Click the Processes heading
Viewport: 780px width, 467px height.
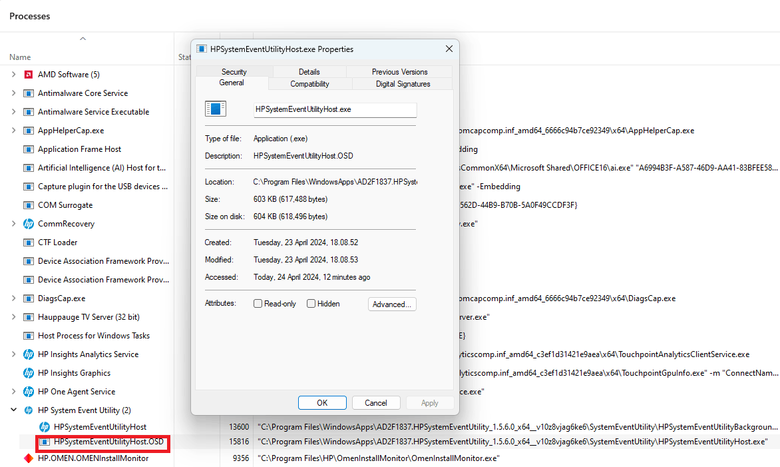point(30,17)
